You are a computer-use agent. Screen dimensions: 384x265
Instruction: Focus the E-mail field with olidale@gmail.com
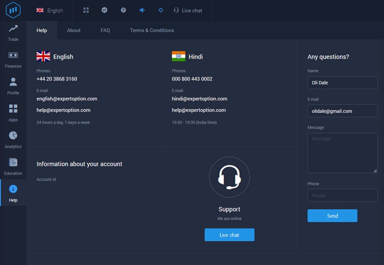coord(342,111)
